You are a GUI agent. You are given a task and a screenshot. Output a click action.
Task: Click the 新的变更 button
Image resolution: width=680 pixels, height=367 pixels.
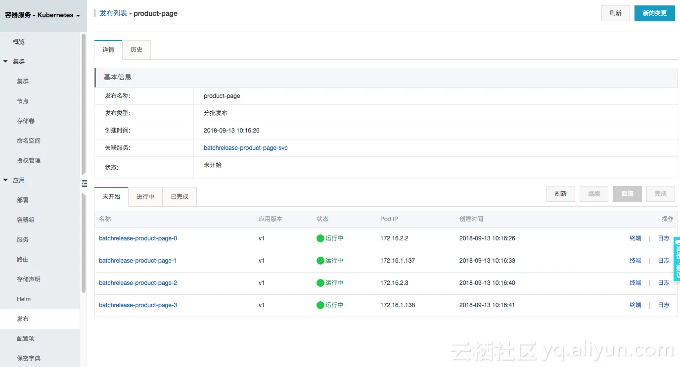[x=655, y=13]
